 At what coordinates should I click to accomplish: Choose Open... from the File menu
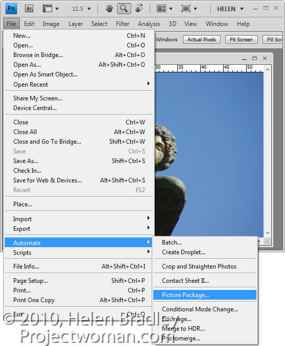[79, 45]
